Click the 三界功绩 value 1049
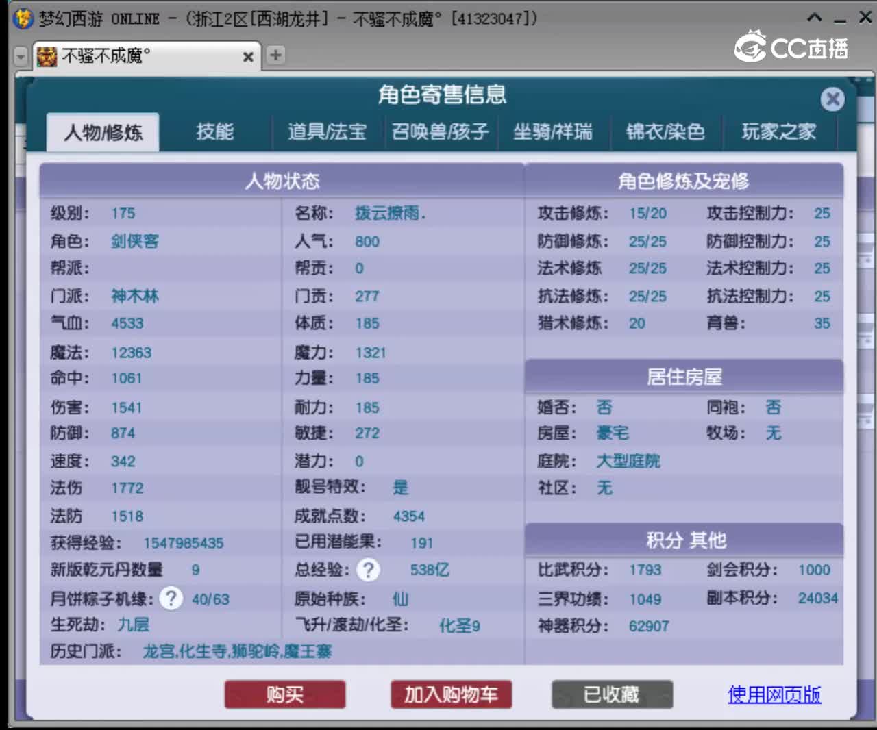The width and height of the screenshot is (877, 730). point(645,599)
